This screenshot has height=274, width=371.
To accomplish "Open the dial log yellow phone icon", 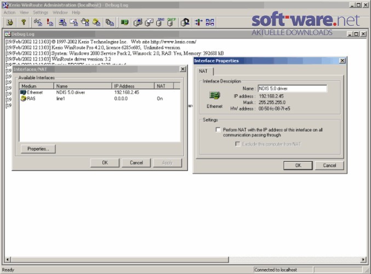I will click(x=96, y=22).
